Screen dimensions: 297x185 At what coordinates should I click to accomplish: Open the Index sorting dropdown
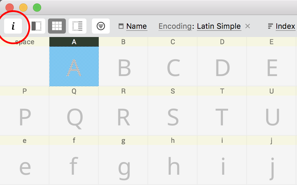click(x=285, y=26)
